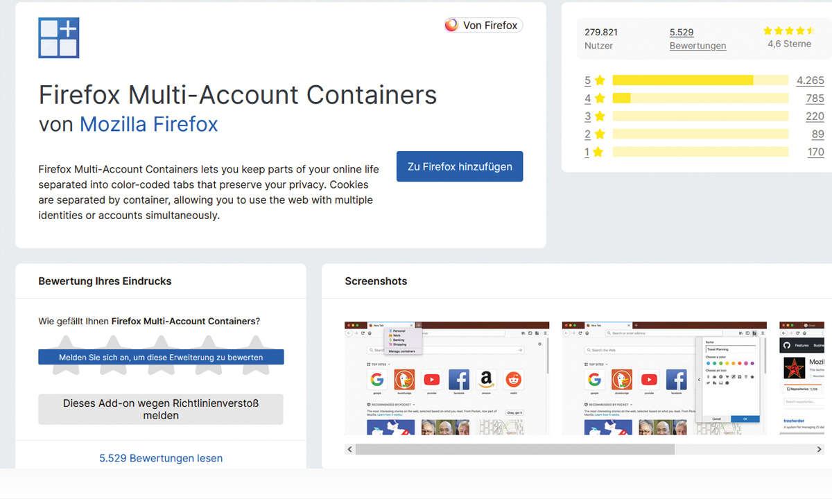Click the "Bewertung Ihres Eindrucks" heading
This screenshot has height=499, width=832.
click(x=105, y=281)
